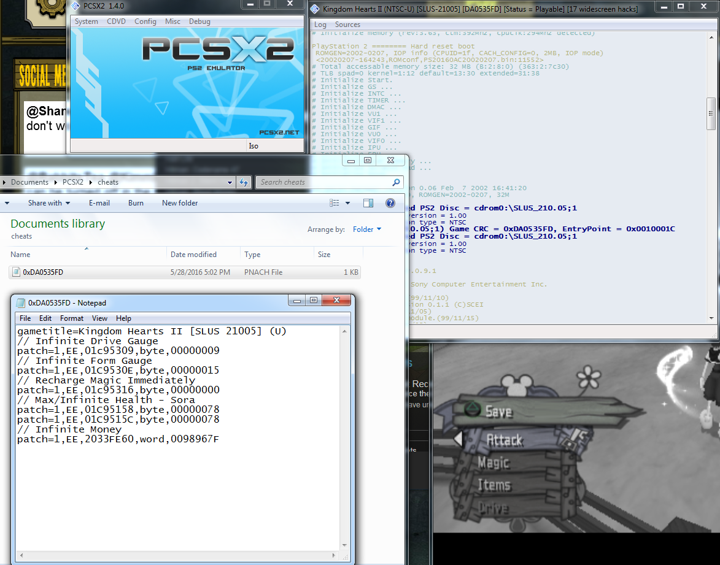Select Attack in the game command menu
720x565 pixels.
504,440
